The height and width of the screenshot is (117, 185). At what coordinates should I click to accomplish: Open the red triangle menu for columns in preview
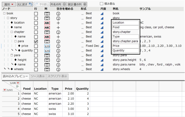(x=18, y=83)
